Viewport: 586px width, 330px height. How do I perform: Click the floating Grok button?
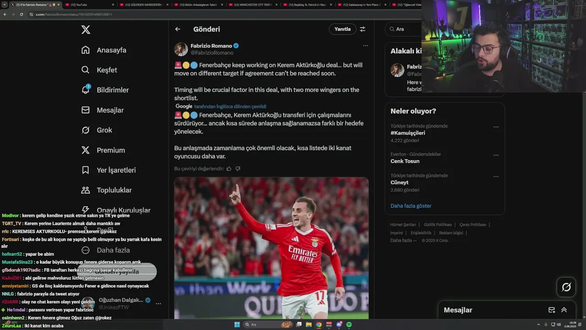click(x=566, y=287)
